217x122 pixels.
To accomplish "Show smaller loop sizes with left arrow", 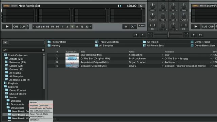I will tap(34, 26).
